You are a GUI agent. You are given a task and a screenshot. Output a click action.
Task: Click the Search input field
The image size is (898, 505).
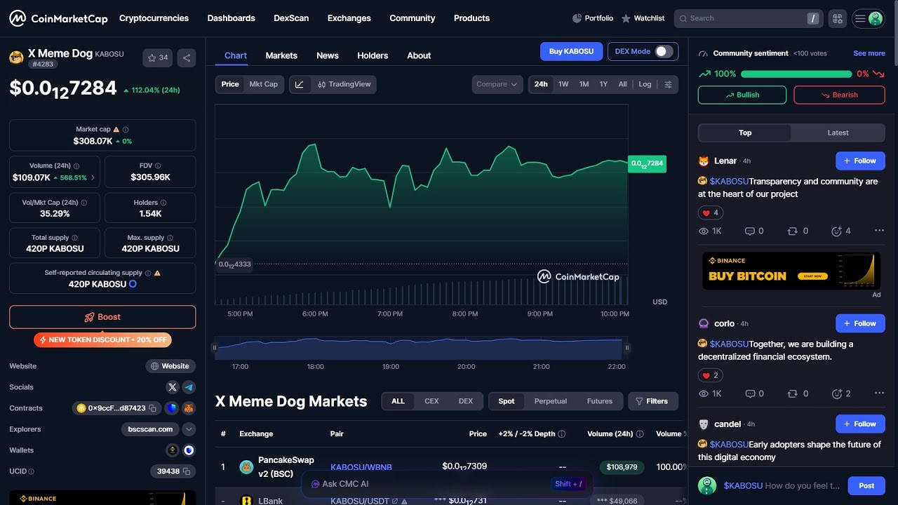click(x=749, y=18)
